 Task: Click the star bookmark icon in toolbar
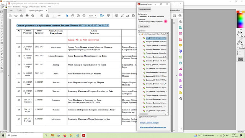pos(16,16)
